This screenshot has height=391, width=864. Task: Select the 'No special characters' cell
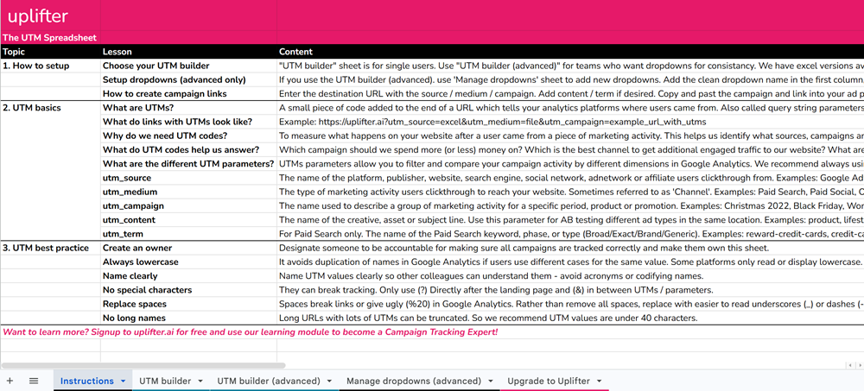pos(188,290)
